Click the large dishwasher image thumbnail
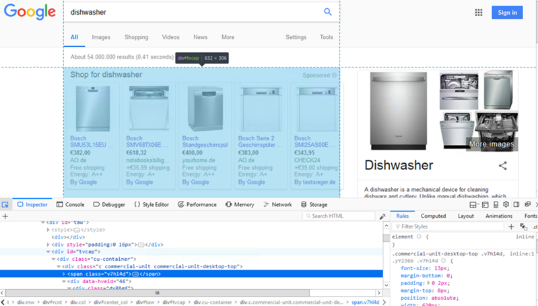The width and height of the screenshot is (538, 306). [x=399, y=111]
